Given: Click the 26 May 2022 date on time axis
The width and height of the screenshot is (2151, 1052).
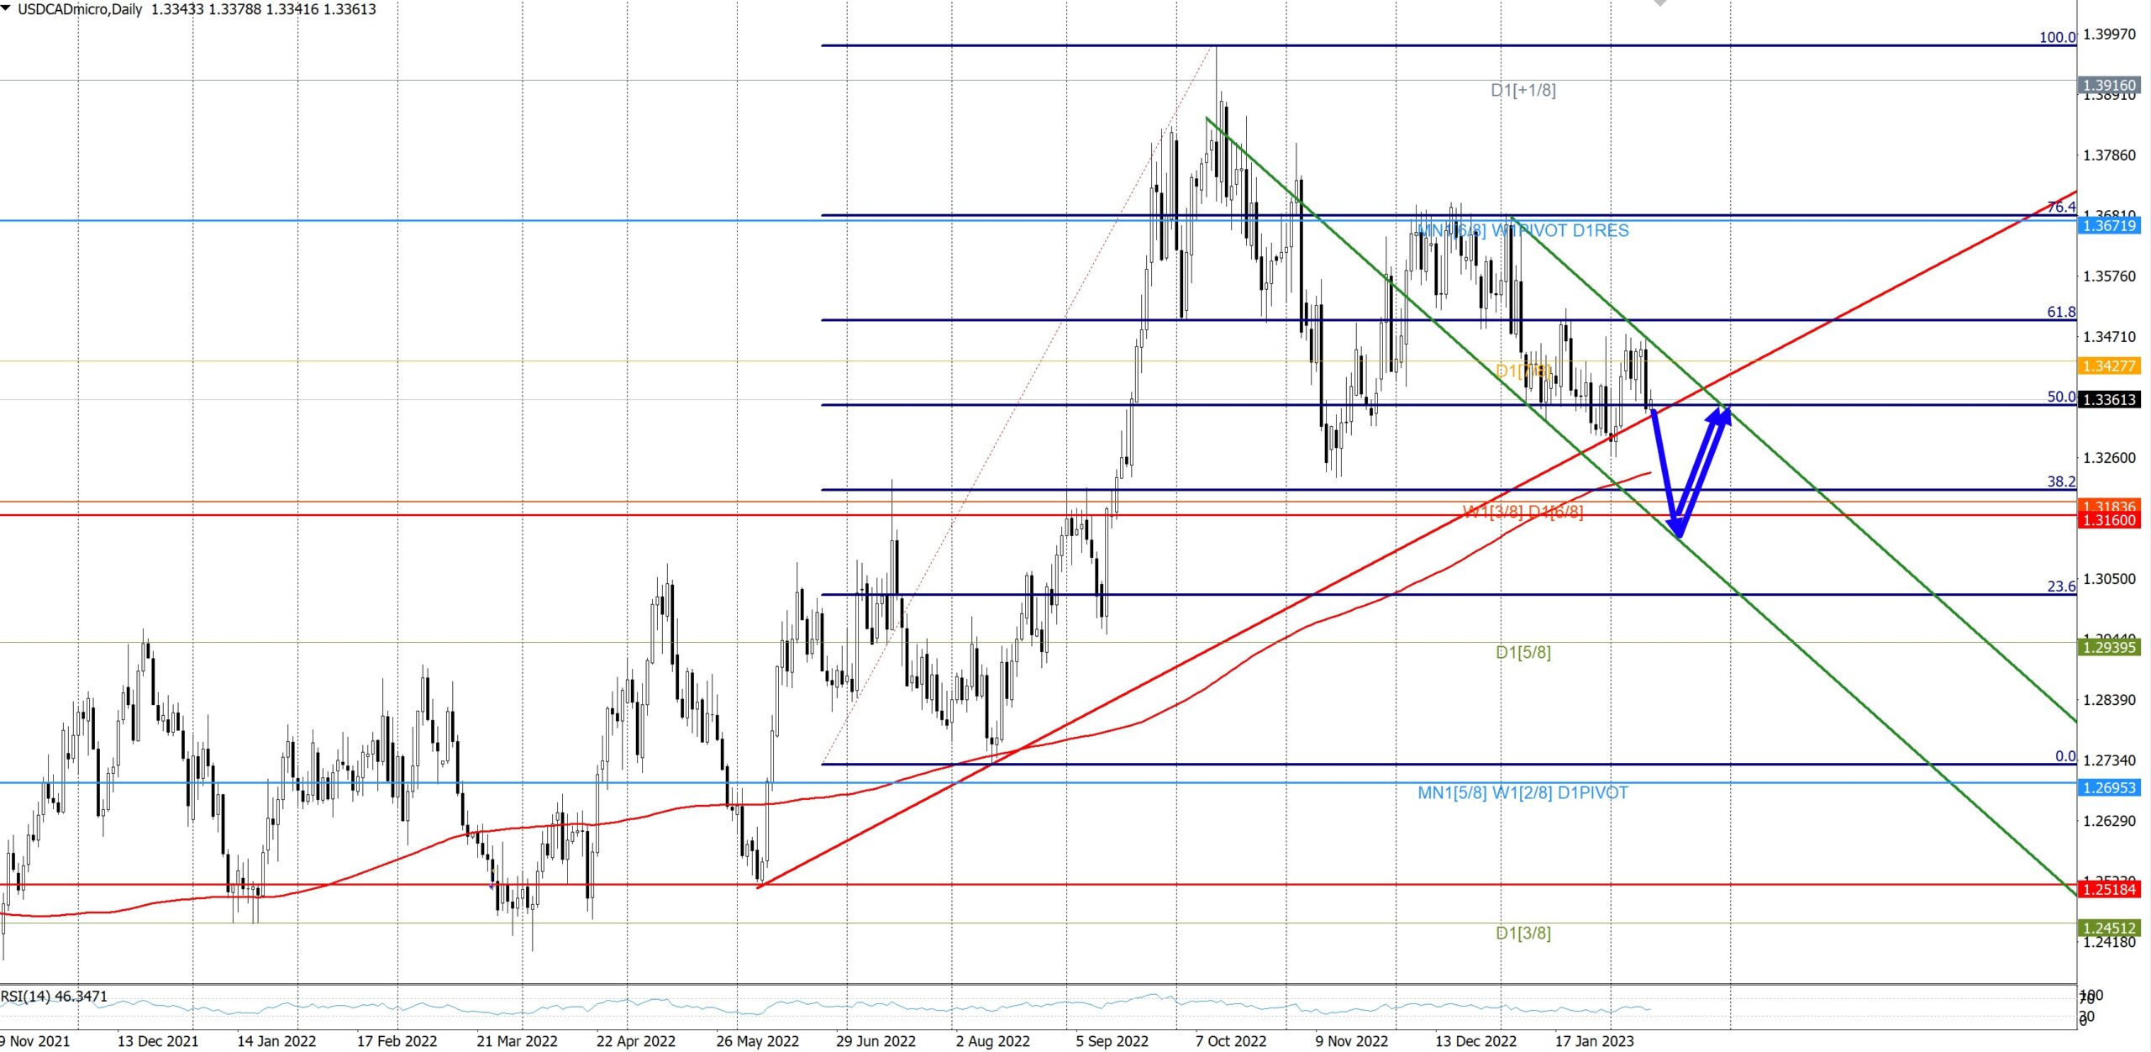Looking at the screenshot, I should pyautogui.click(x=757, y=1042).
